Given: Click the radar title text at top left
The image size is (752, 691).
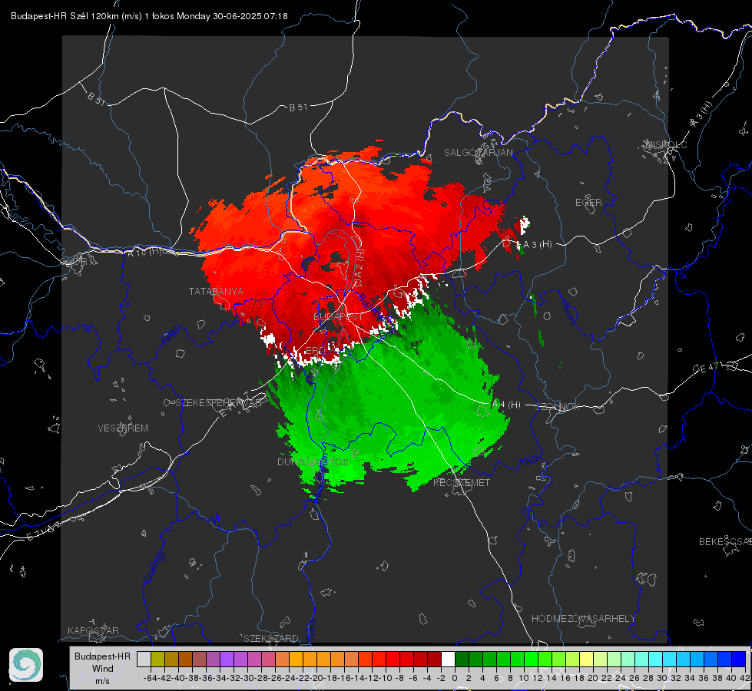Looking at the screenshot, I should pyautogui.click(x=149, y=16).
